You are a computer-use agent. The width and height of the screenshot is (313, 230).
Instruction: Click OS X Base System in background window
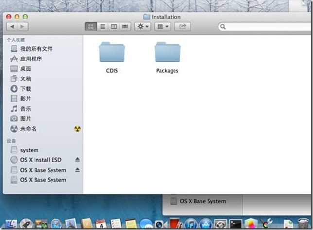point(203,201)
